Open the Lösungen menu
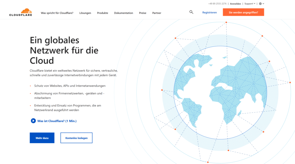The height and width of the screenshot is (164, 295). click(85, 13)
